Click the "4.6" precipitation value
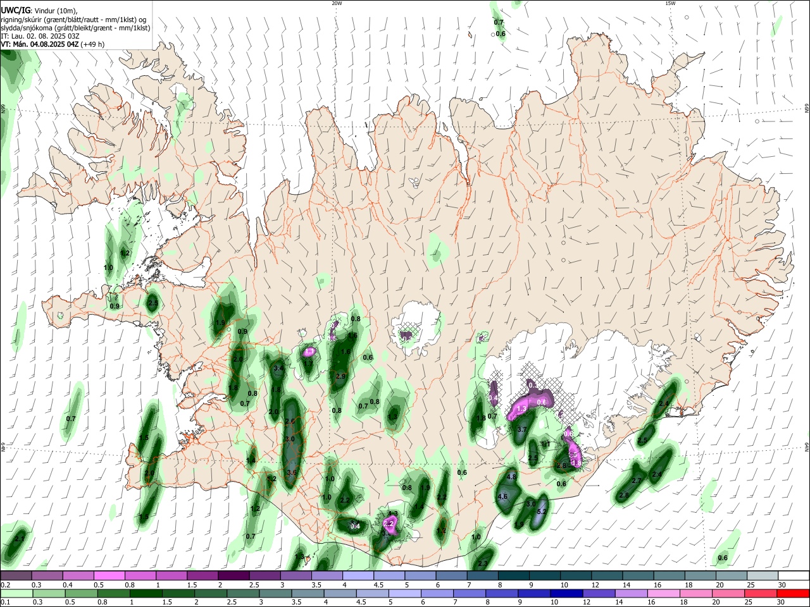This screenshot has height=607, width=810. click(x=502, y=496)
